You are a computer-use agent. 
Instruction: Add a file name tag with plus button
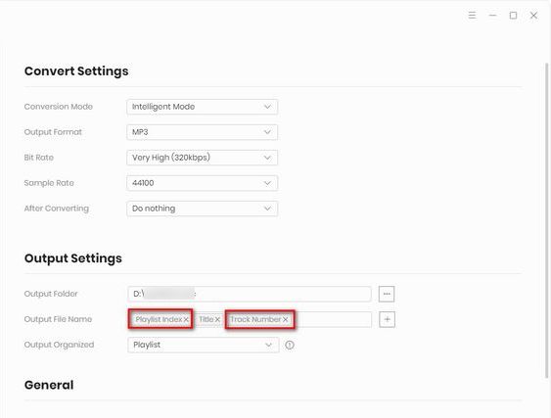(387, 319)
